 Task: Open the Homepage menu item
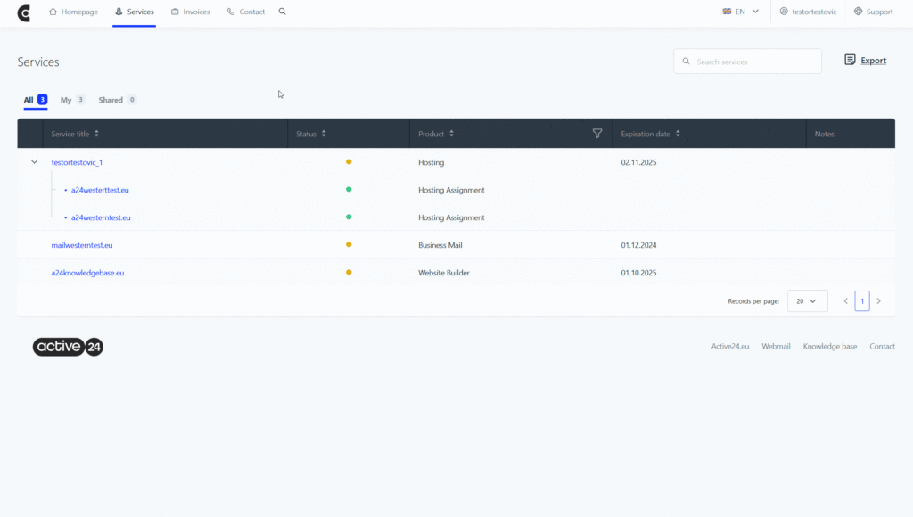tap(73, 12)
